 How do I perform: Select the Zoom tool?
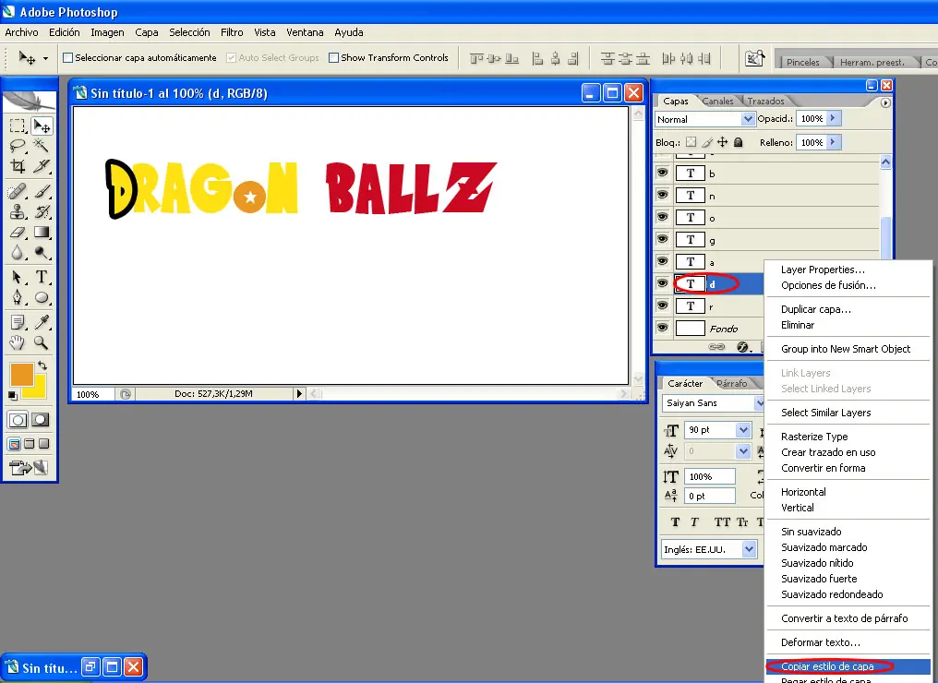[x=42, y=342]
